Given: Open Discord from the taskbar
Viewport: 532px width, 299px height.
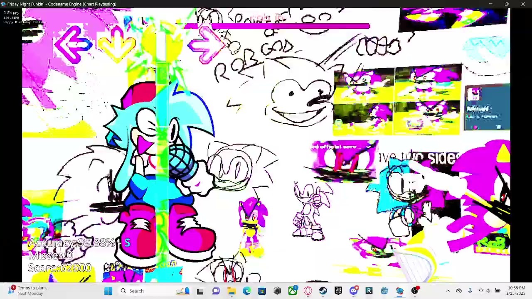Looking at the screenshot, I should click(354, 291).
